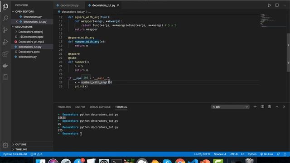Expand the Decorators.cmproj folder
Screen dimensions: 290x163
(30, 32)
